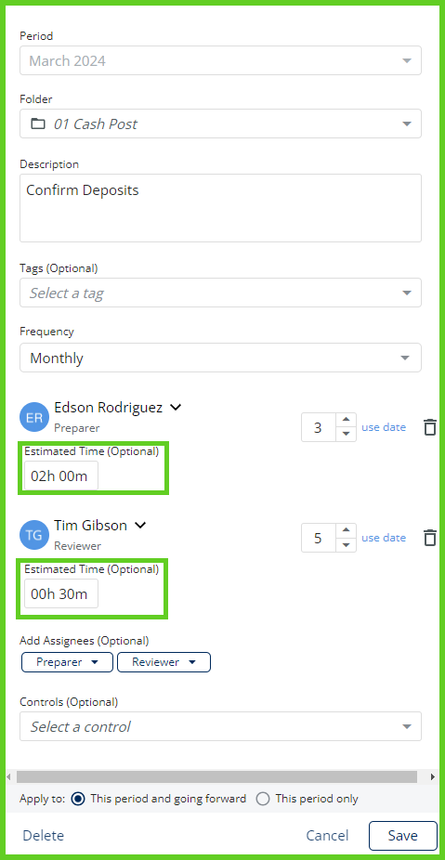Click "use date" link for Tim Gibson
This screenshot has height=860, width=445.
384,538
